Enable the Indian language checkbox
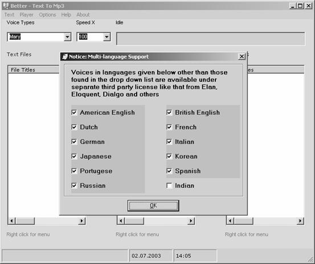This screenshot has height=264, width=315. point(169,185)
